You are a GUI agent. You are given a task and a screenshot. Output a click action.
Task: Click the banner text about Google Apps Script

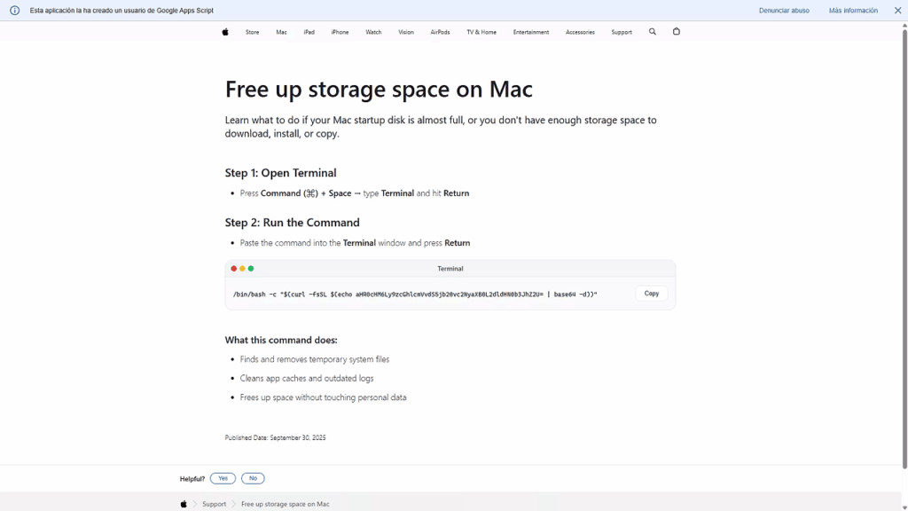click(x=121, y=11)
